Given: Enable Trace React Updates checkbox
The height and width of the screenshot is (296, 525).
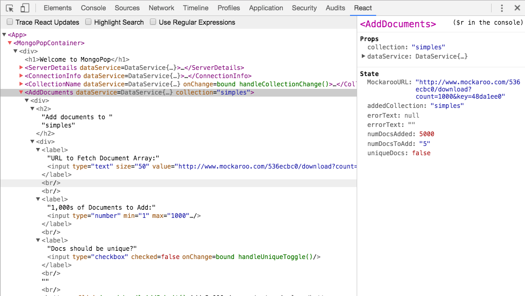Looking at the screenshot, I should pos(10,22).
